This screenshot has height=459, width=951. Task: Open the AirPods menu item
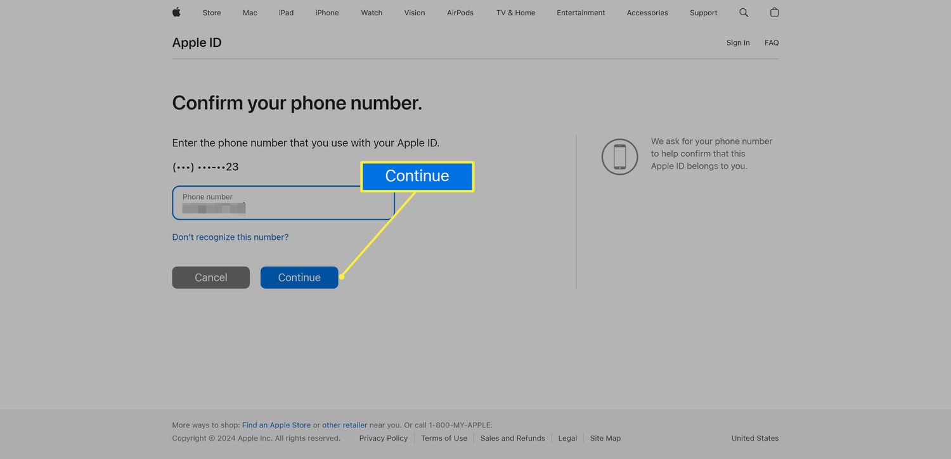460,13
